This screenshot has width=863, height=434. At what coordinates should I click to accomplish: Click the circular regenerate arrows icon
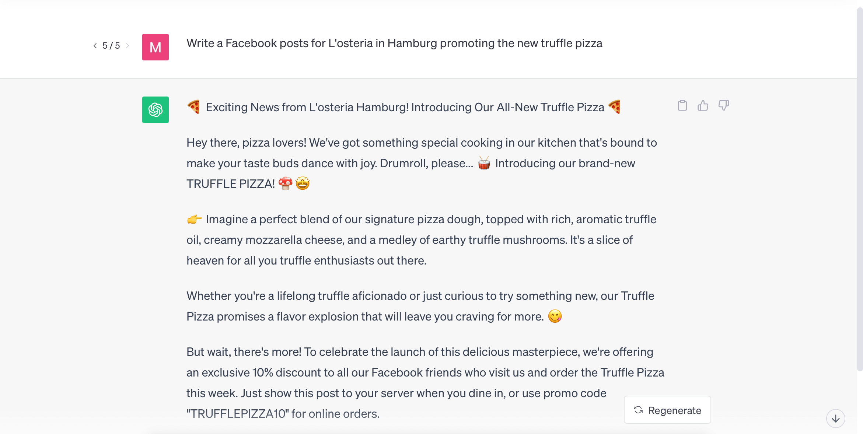pyautogui.click(x=638, y=410)
